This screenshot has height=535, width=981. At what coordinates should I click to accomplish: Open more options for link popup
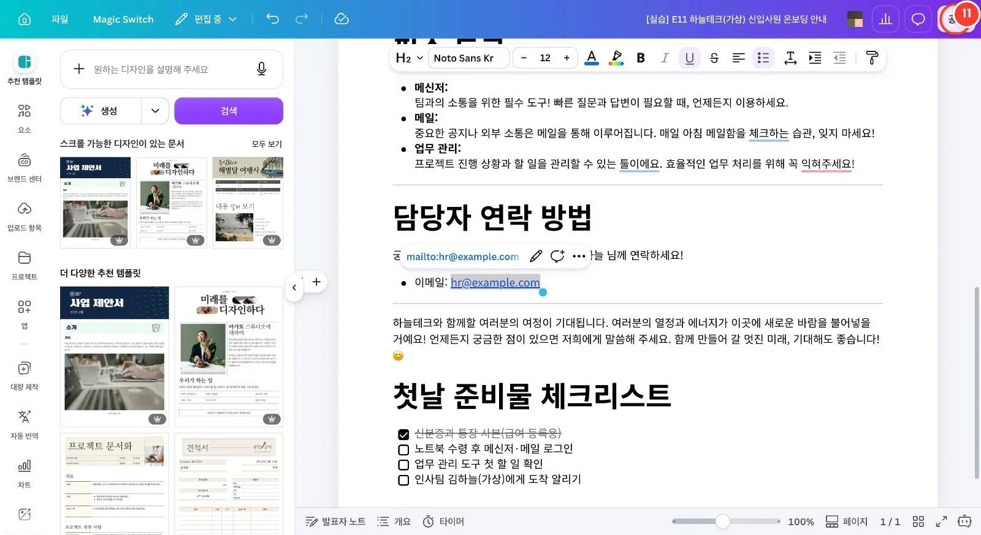pyautogui.click(x=579, y=256)
